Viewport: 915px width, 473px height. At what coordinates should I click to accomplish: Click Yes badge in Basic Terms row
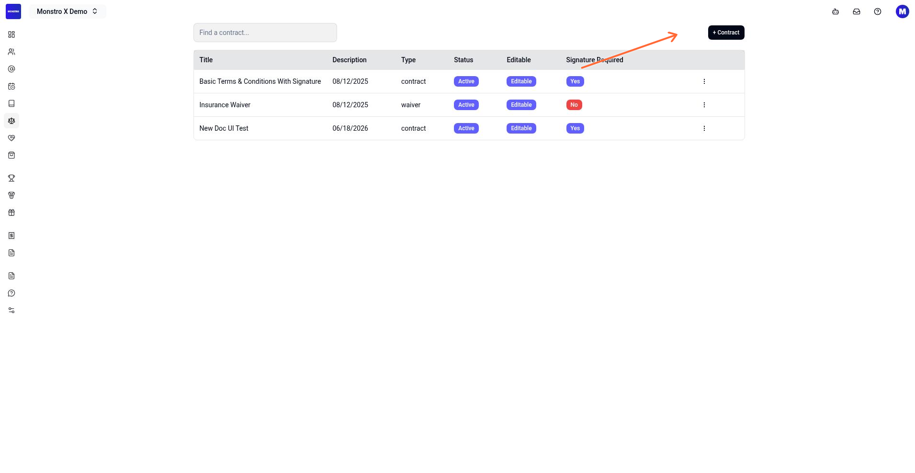tap(575, 81)
